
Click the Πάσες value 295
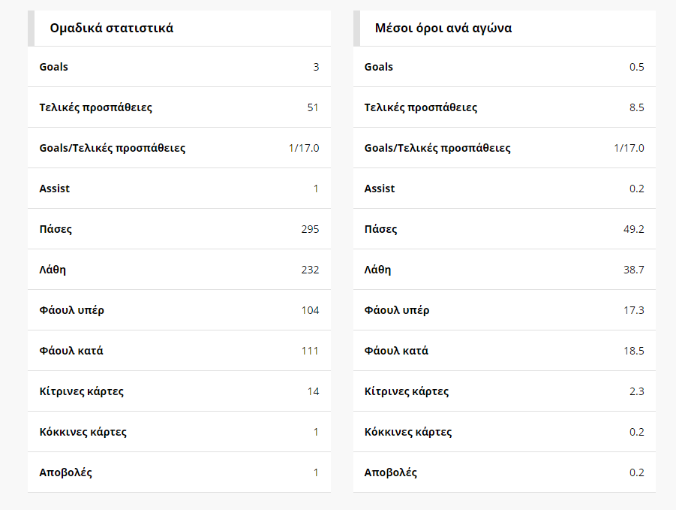(310, 229)
